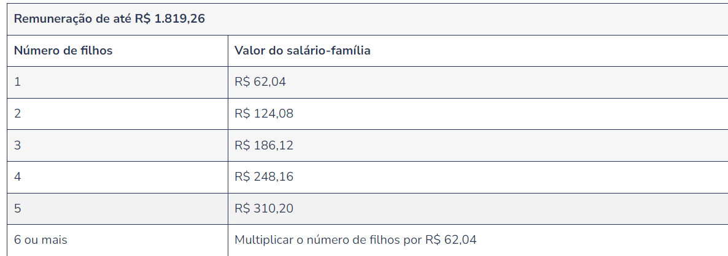Click the R$ 62,04 multiplier in the last row
Image resolution: width=728 pixels, height=256 pixels.
click(x=451, y=240)
